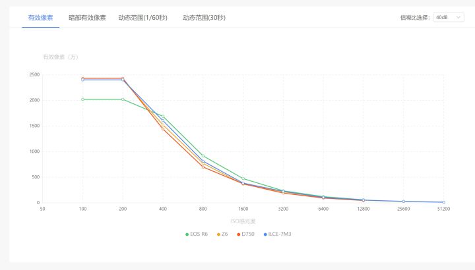
Task: Click the data point at ISO 25600
Action: [403, 202]
